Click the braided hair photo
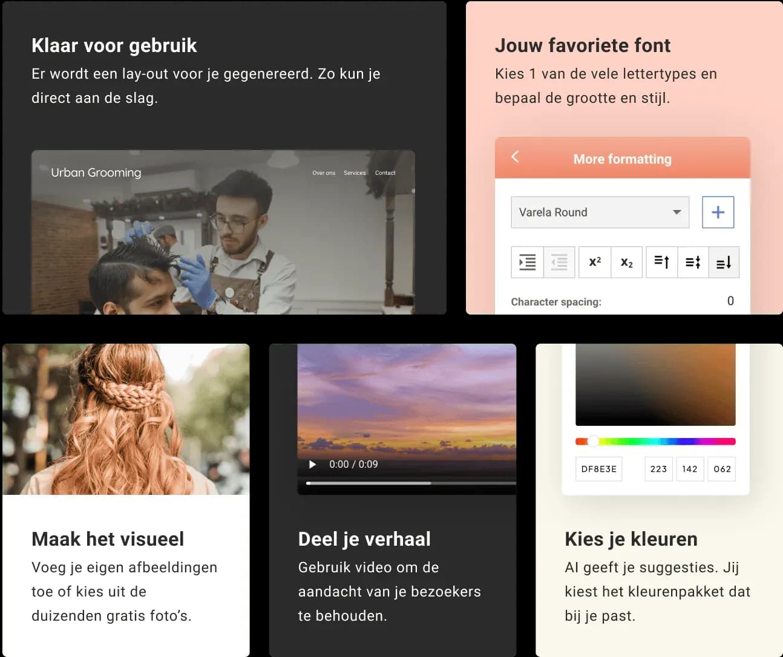 point(126,419)
